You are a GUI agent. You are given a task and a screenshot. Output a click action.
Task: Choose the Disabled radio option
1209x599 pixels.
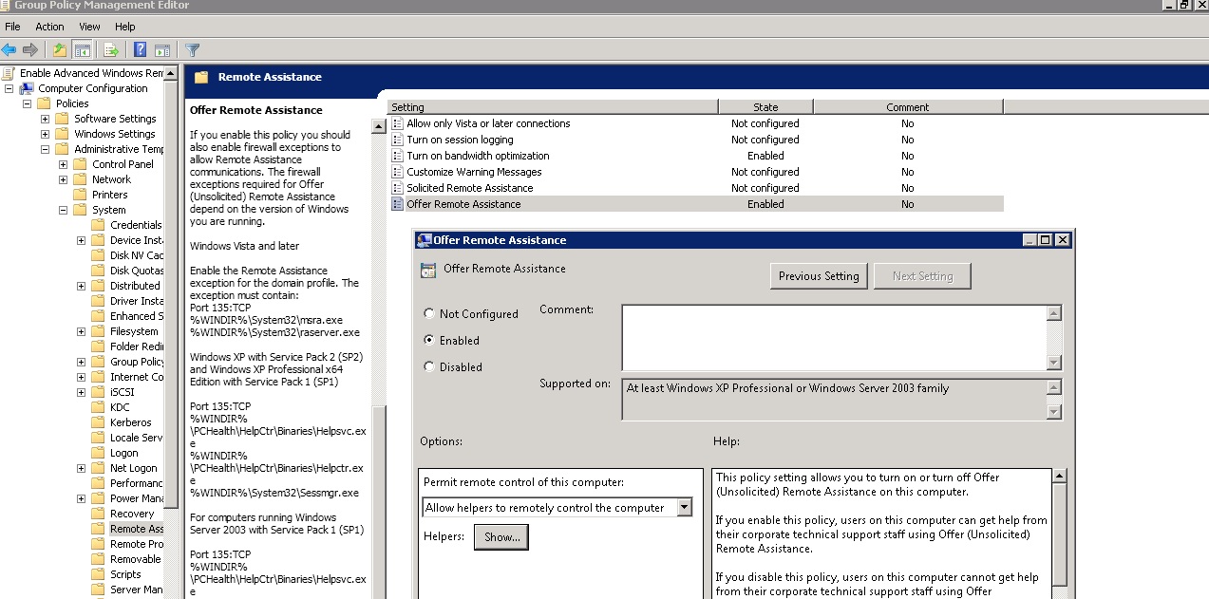click(429, 366)
